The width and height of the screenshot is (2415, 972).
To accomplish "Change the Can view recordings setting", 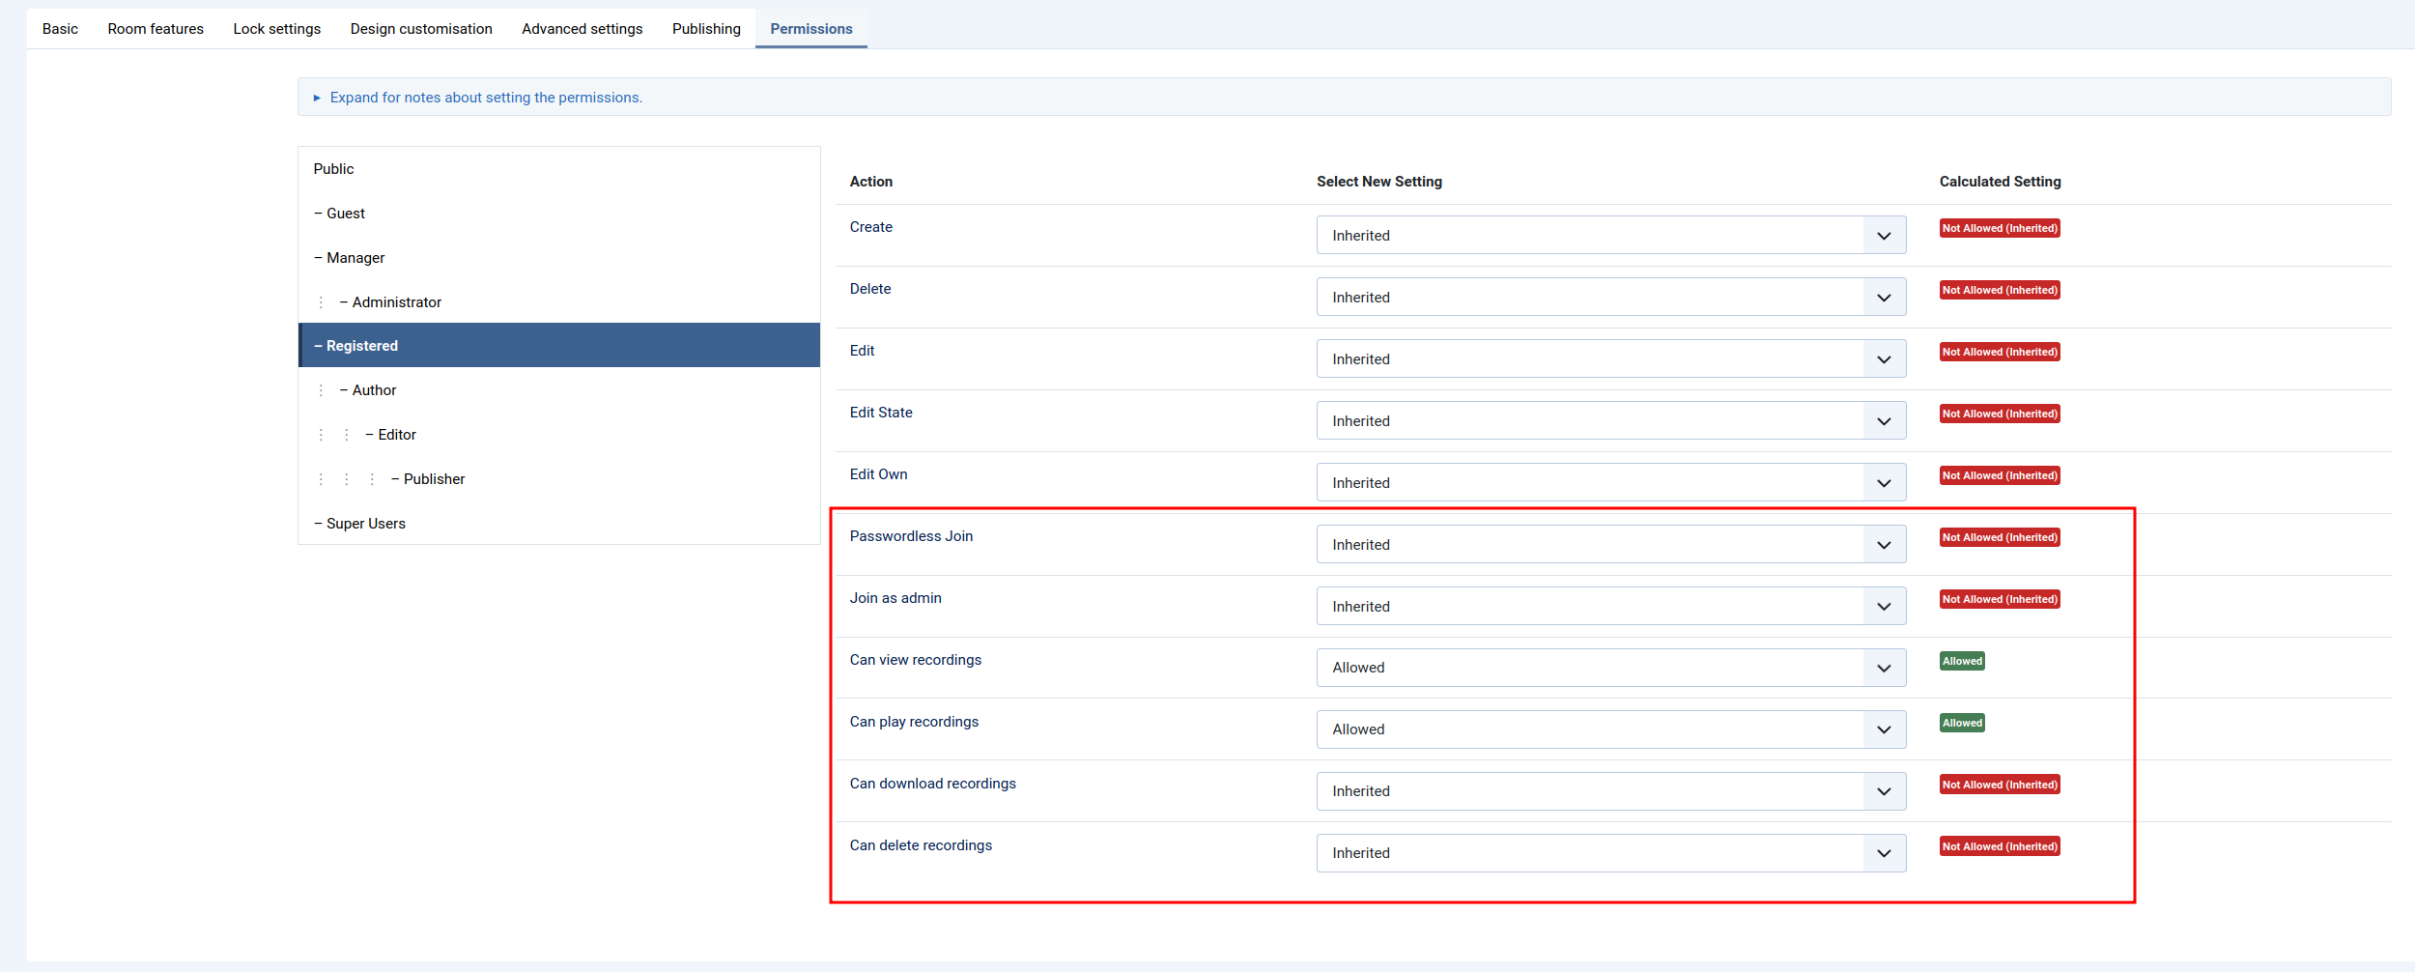I will (1609, 668).
